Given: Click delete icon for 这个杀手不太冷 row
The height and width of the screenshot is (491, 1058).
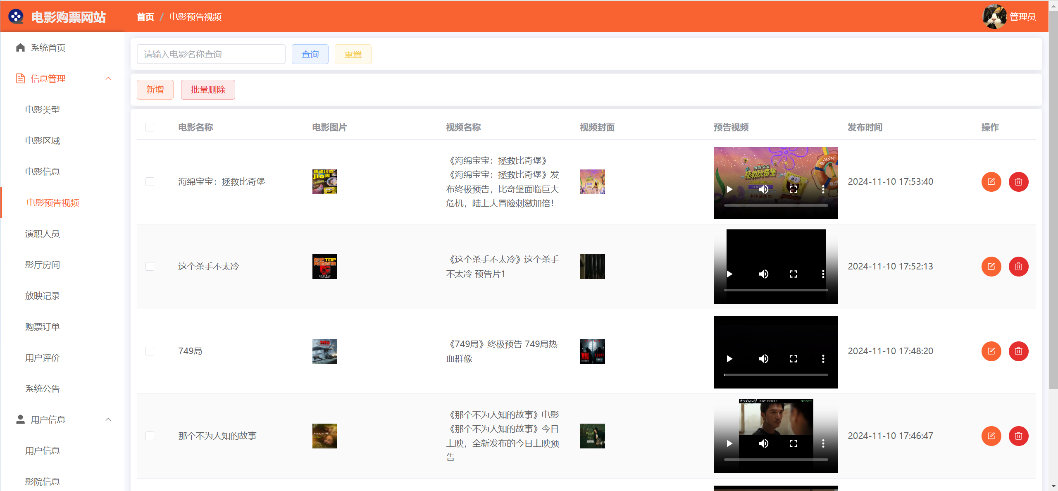Looking at the screenshot, I should click(1018, 267).
